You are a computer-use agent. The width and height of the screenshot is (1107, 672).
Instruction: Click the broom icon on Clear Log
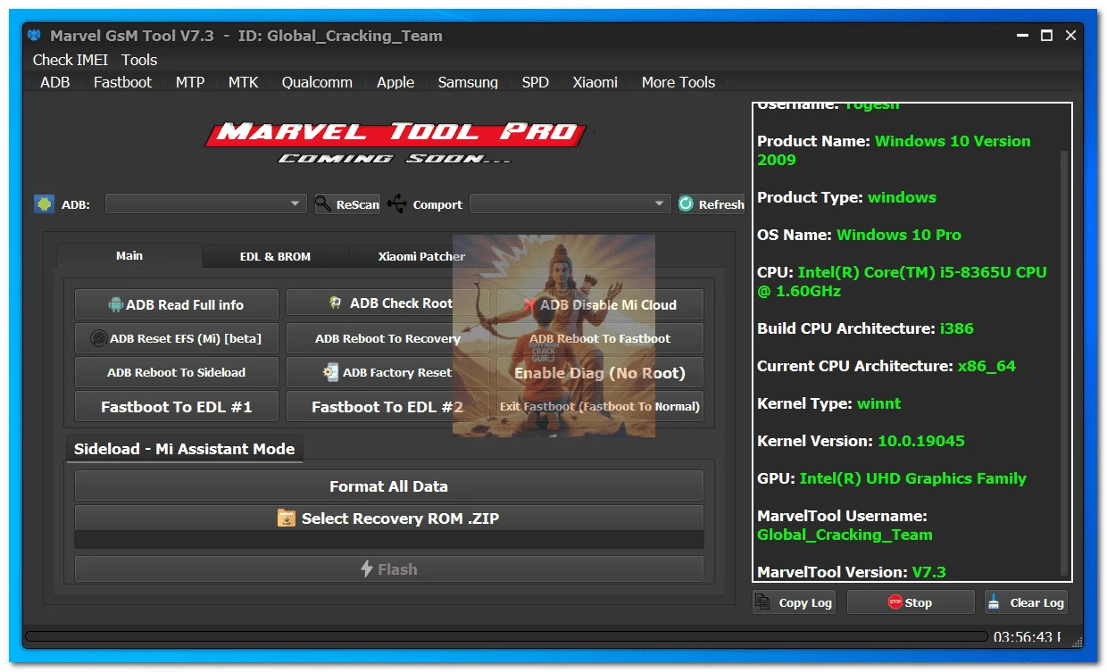(x=995, y=602)
